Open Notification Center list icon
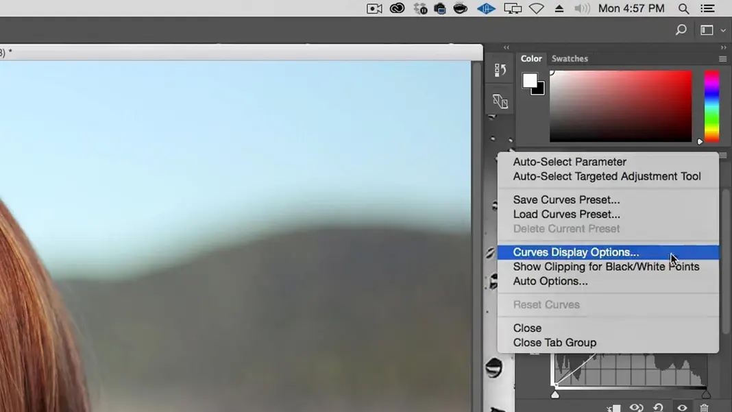 pos(708,8)
